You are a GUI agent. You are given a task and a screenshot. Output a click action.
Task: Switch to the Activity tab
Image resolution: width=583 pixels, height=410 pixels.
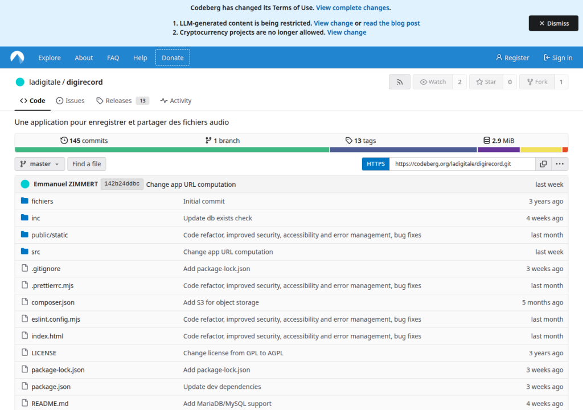[176, 100]
